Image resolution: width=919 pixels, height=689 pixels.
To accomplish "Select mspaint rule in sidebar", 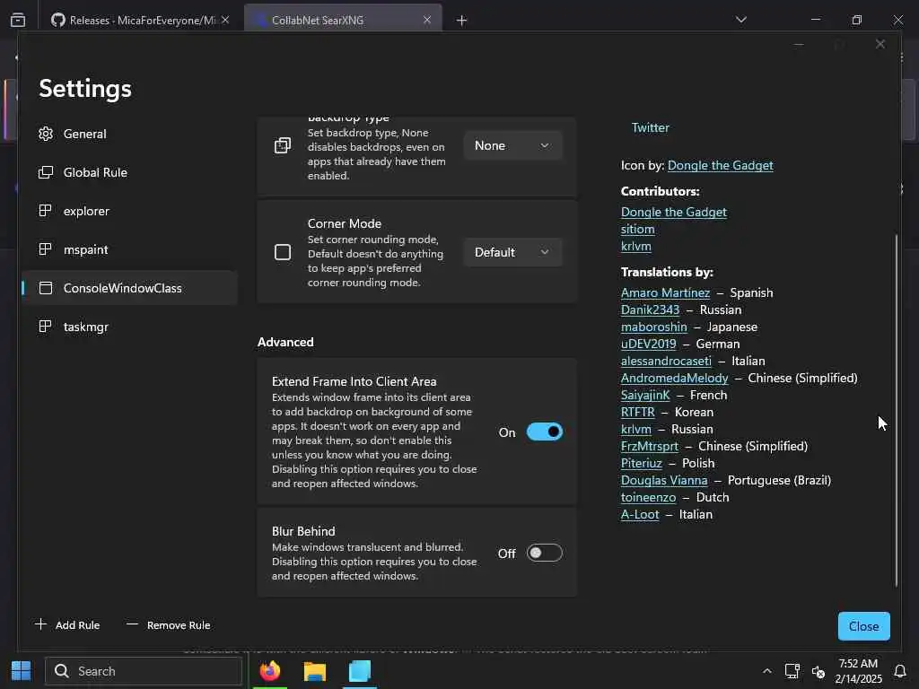I will tap(129, 249).
